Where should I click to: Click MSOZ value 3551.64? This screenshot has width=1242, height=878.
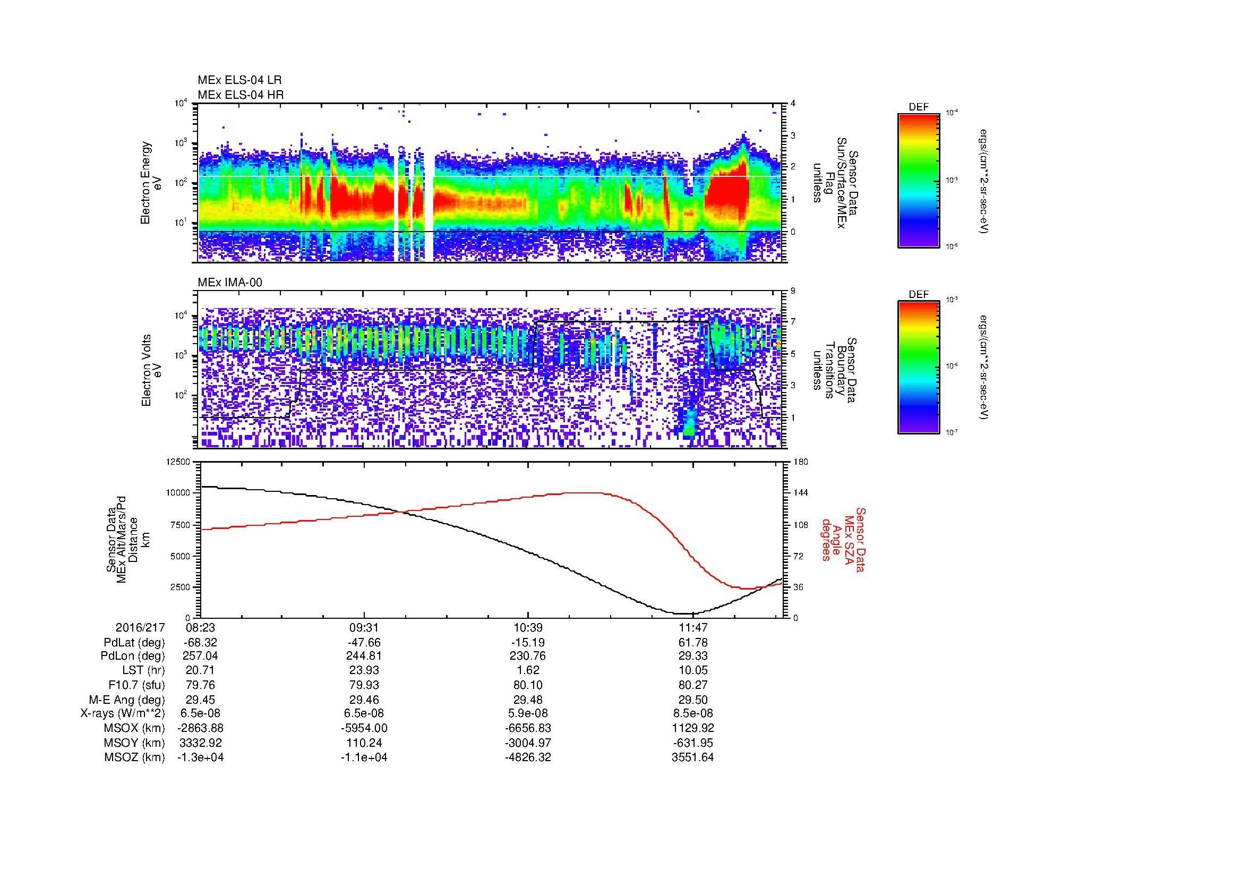692,757
